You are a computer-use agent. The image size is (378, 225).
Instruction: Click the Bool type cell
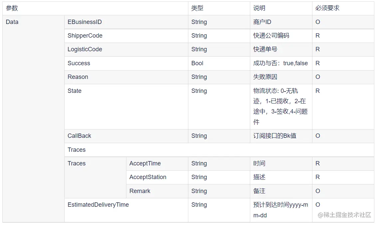click(197, 63)
